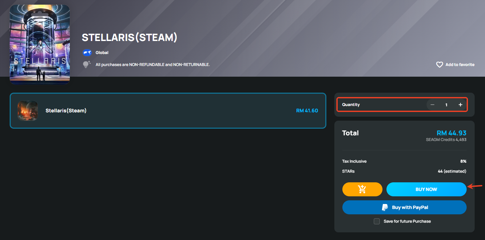
Task: Click the Total heading
Action: click(350, 133)
